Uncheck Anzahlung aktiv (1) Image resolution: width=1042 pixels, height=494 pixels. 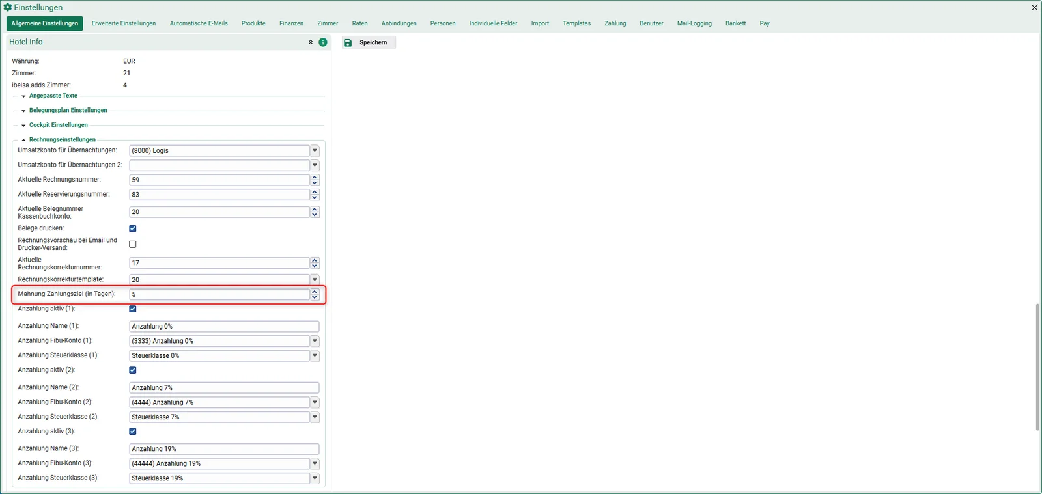tap(133, 309)
